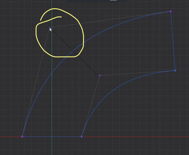Image resolution: width=189 pixels, height=155 pixels.
Task: Pick the control point under the mouse cursor
Action: (x=50, y=28)
